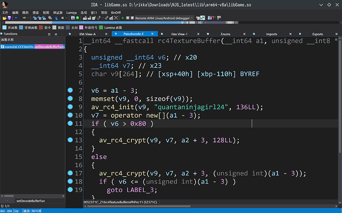Toggle breakpoint on line 18

(x=70, y=181)
